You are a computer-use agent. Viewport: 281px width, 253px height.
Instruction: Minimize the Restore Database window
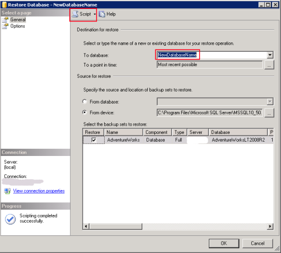click(261, 4)
